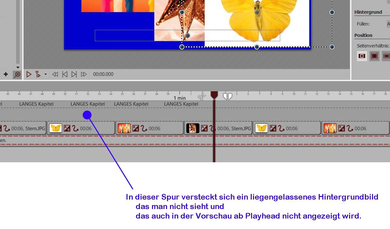This screenshot has height=229, width=390.
Task: Select the butterfly thumbnail clip left of the playhead
Action: pos(56,128)
